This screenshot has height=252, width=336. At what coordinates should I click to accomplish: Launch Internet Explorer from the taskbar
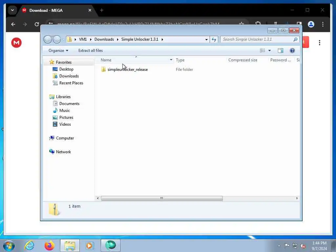click(29, 245)
